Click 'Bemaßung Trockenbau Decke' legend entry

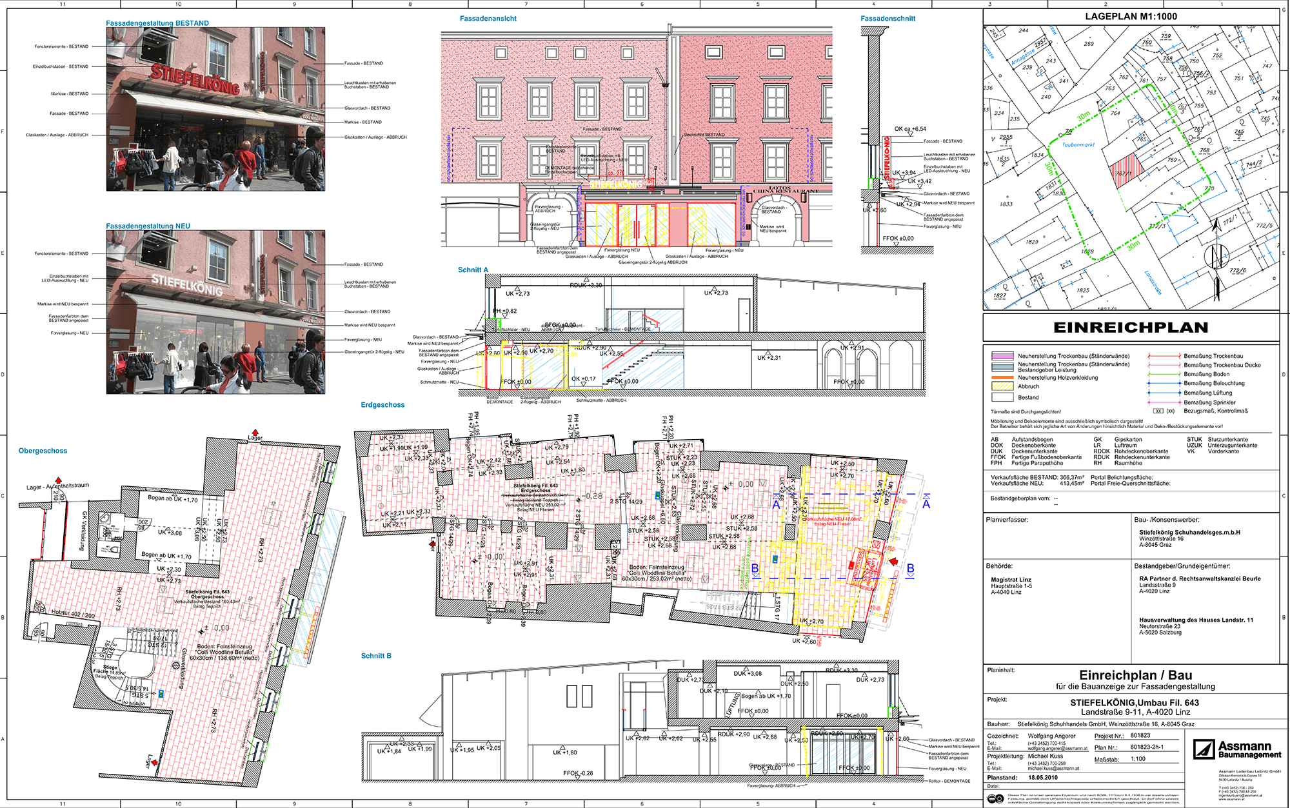(x=1222, y=365)
